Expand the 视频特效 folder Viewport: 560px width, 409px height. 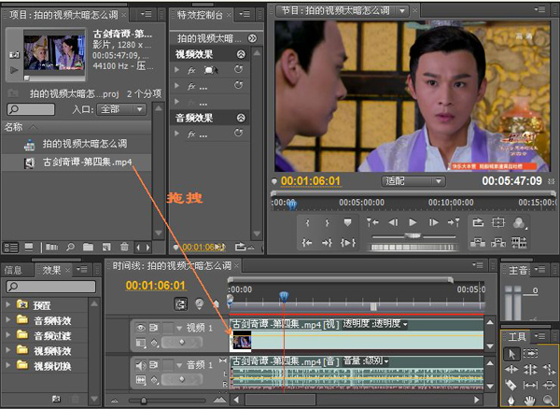[x=7, y=350]
